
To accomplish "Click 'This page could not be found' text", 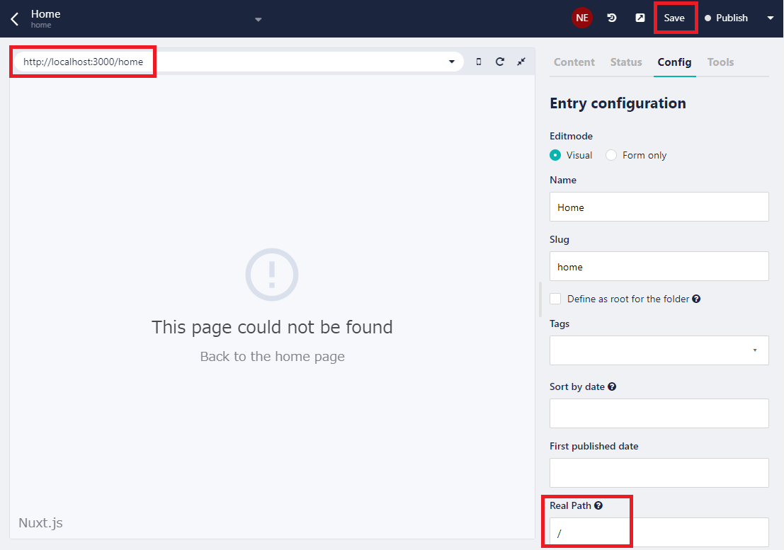I will click(272, 327).
